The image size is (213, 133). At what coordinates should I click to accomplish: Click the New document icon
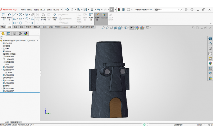point(72,10)
